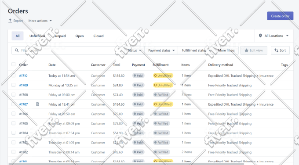The width and height of the screenshot is (299, 165).
Task: Select the Open tab
Action: pyautogui.click(x=80, y=36)
